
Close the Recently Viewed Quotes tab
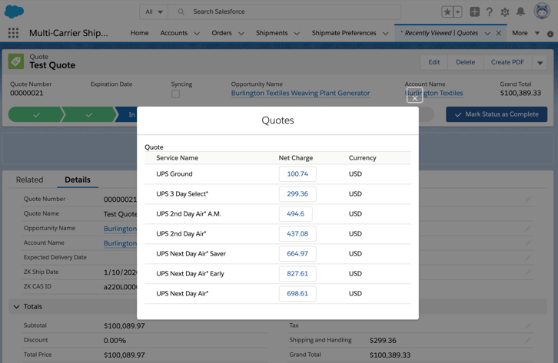pos(499,33)
